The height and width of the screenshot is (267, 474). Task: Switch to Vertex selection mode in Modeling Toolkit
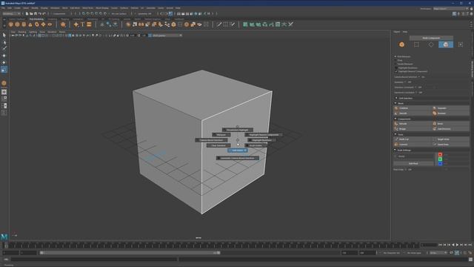[416, 44]
